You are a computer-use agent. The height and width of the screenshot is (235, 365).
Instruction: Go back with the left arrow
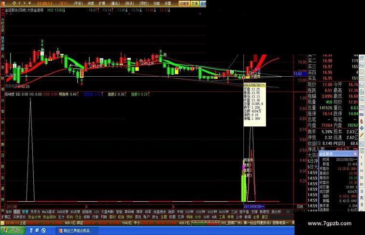pyautogui.click(x=19, y=3)
